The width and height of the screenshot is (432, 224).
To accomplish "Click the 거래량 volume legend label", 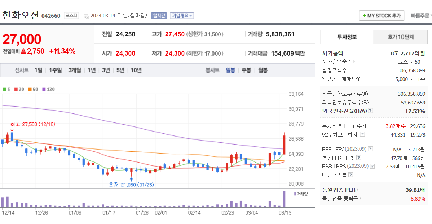I will pos(302,194).
